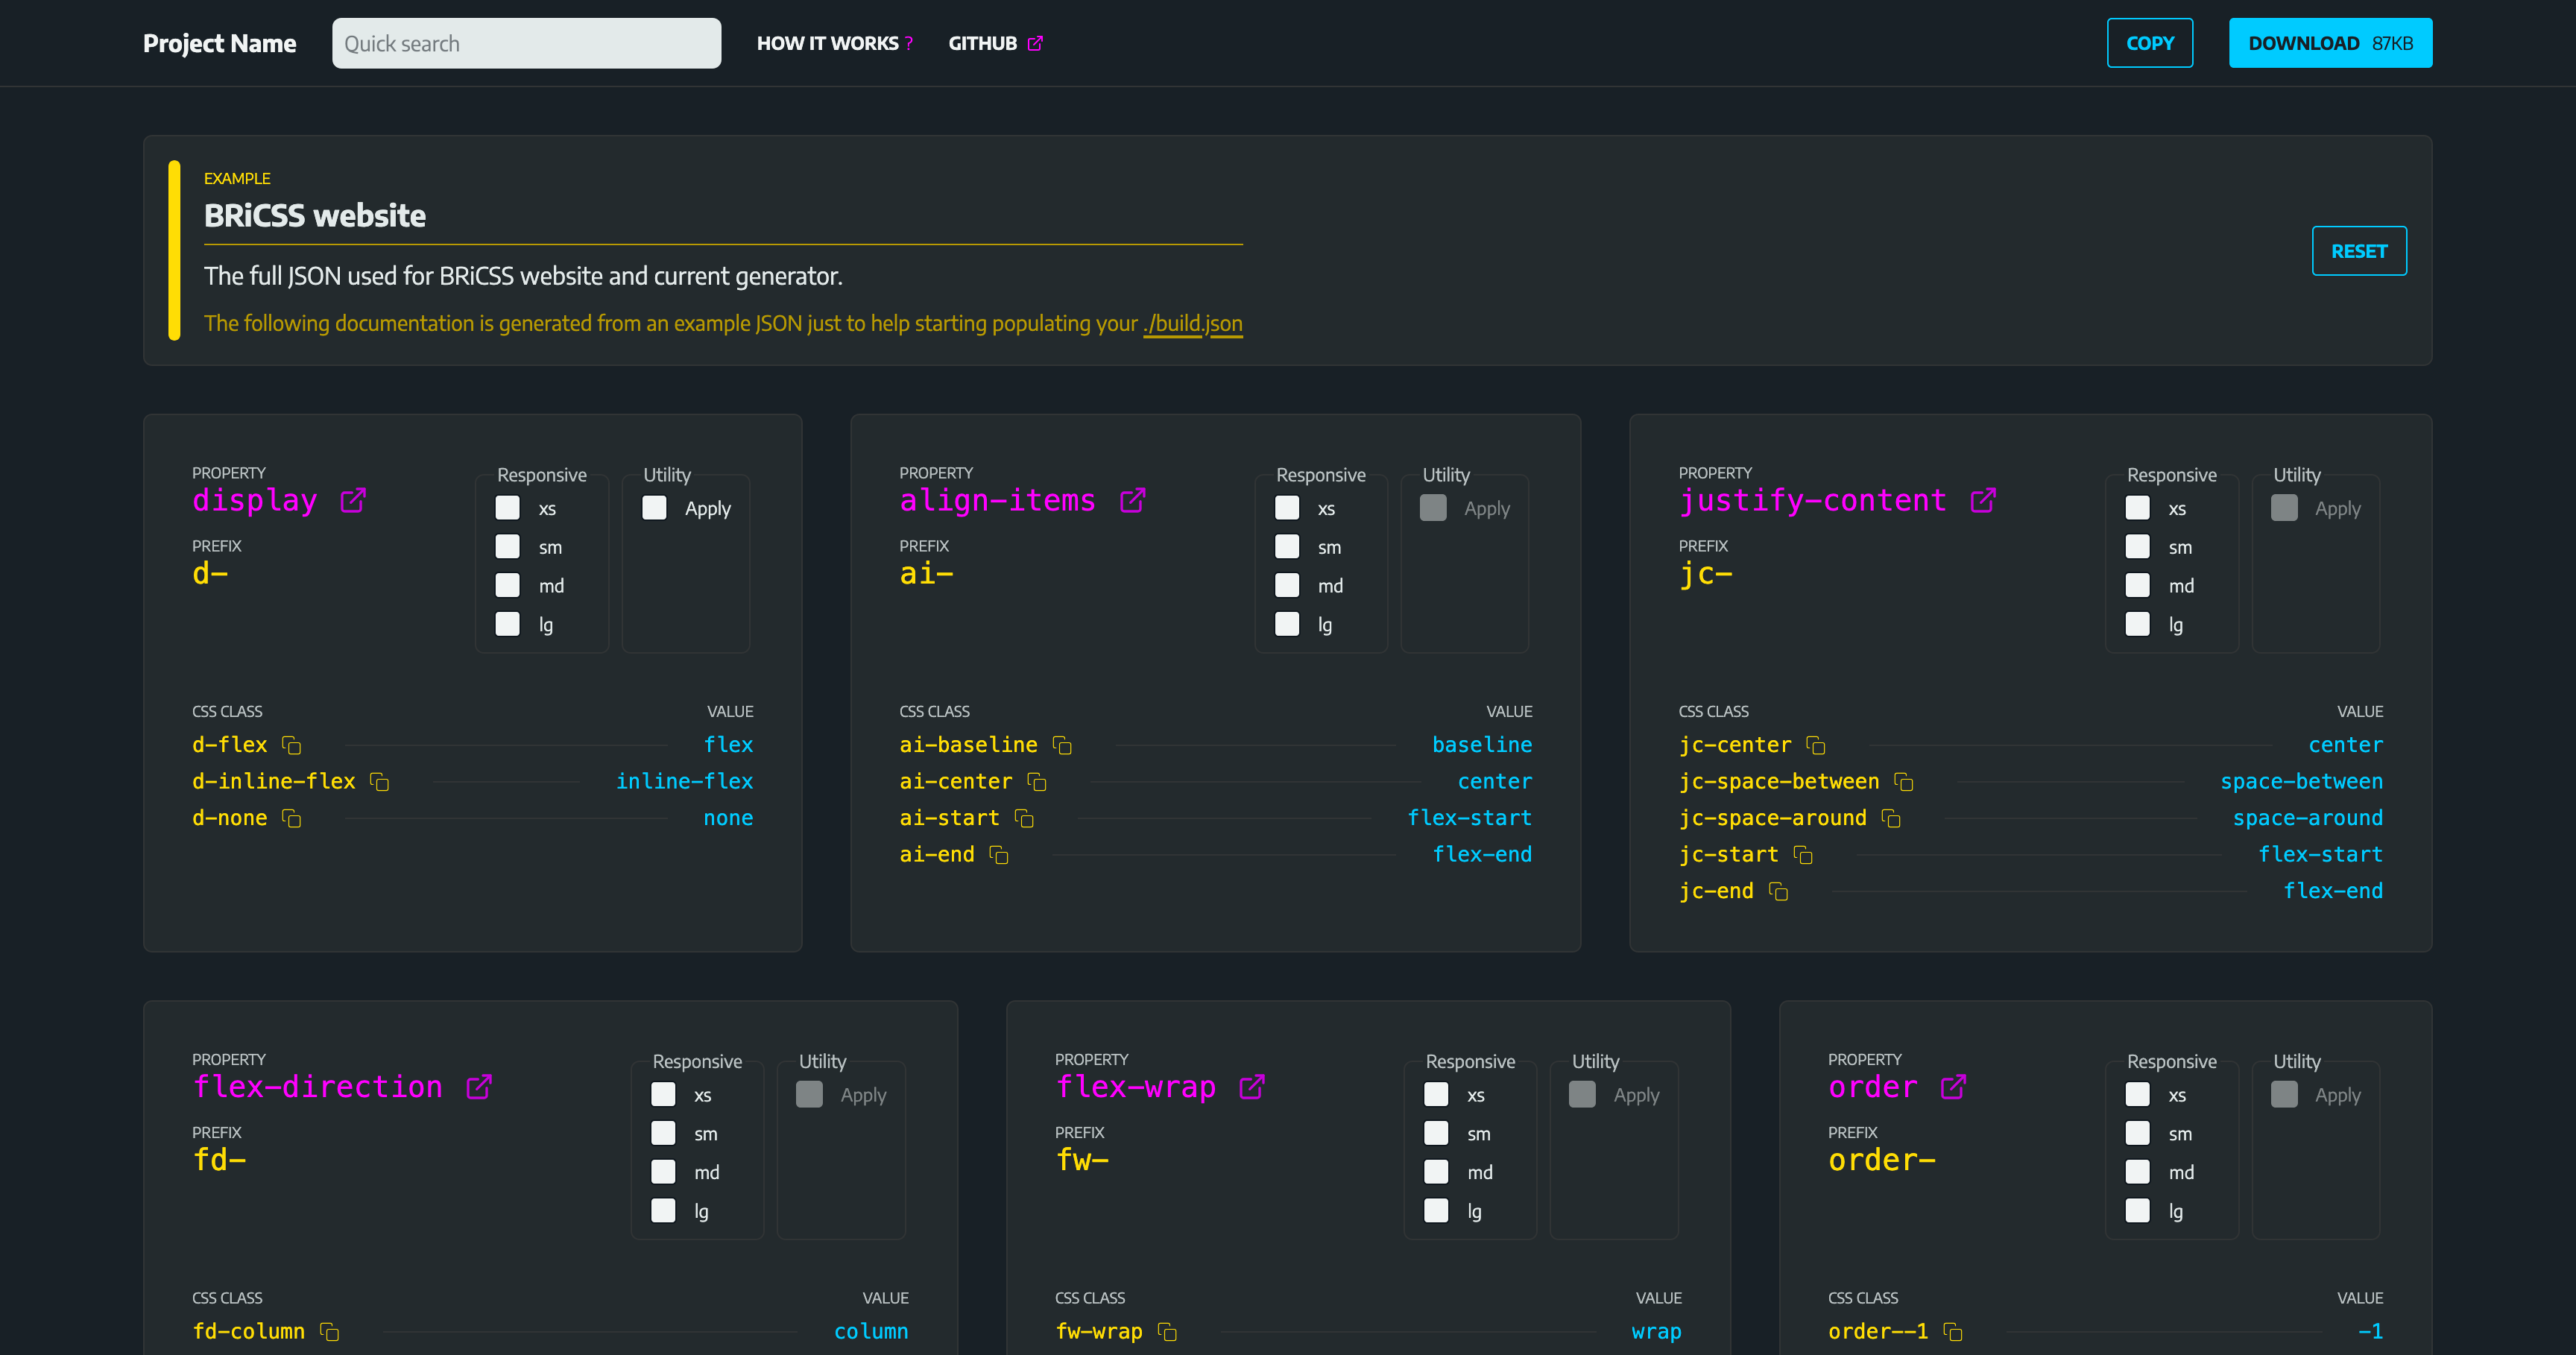Select the space-between value text
Viewport: 2576px width, 1355px height.
[x=2301, y=782]
